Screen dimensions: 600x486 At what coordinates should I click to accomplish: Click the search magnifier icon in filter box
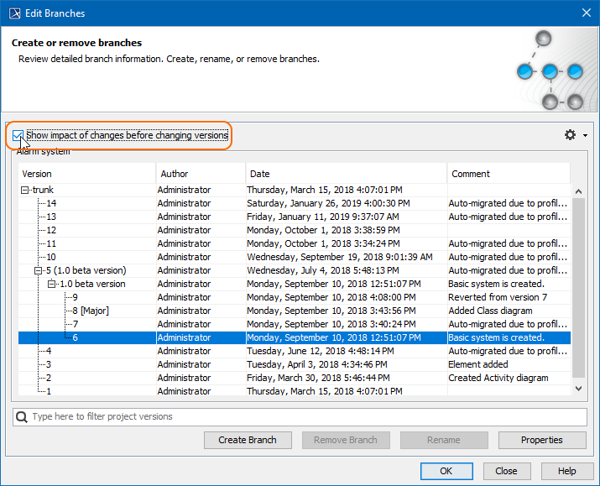23,416
